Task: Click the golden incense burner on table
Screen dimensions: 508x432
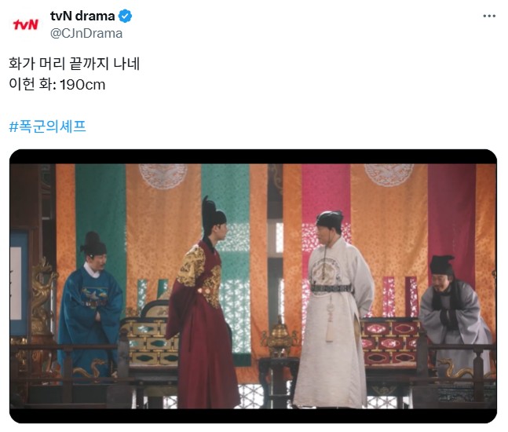Action: (280, 337)
